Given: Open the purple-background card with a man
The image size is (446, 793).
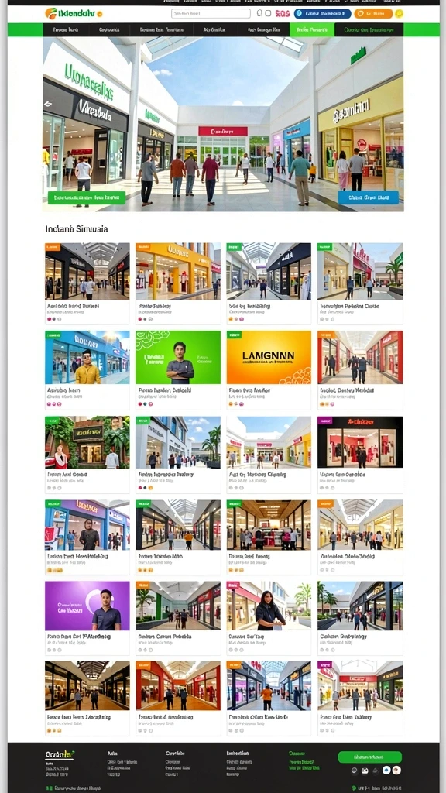Looking at the screenshot, I should click(x=87, y=606).
